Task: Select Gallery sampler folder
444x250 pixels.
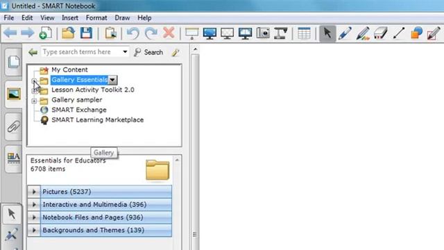Action: pyautogui.click(x=77, y=100)
